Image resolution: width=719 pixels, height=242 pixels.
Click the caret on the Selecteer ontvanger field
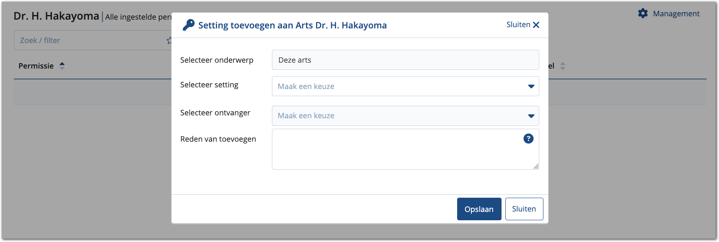(531, 116)
